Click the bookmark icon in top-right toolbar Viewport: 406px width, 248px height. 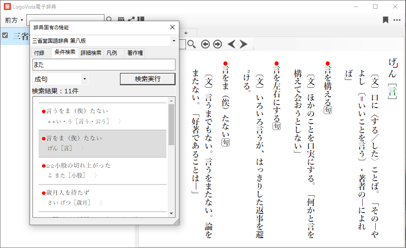pos(385,20)
